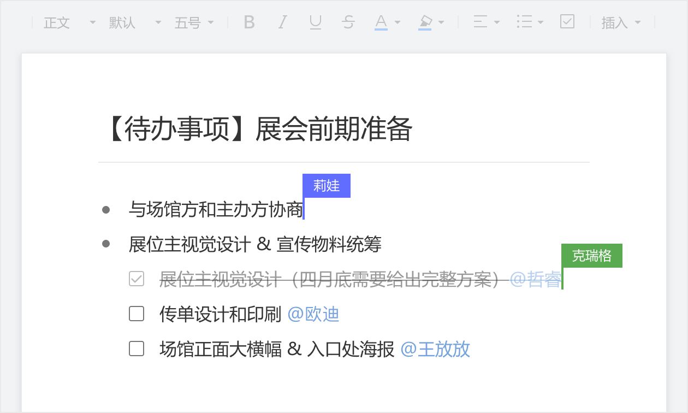This screenshot has width=688, height=413.
Task: Open the 默认 font dropdown
Action: pyautogui.click(x=135, y=22)
